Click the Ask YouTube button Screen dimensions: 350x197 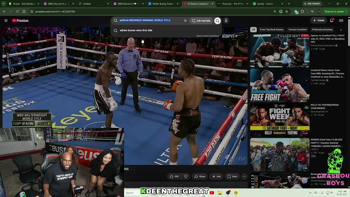point(201,21)
